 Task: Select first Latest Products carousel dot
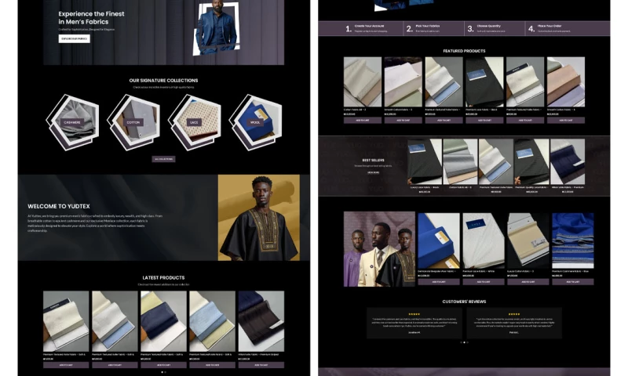[162, 372]
